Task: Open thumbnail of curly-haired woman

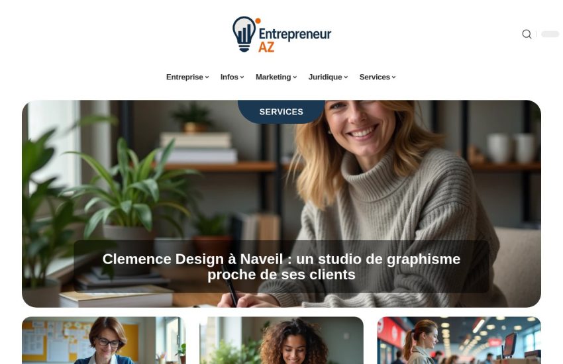Action: point(281,340)
